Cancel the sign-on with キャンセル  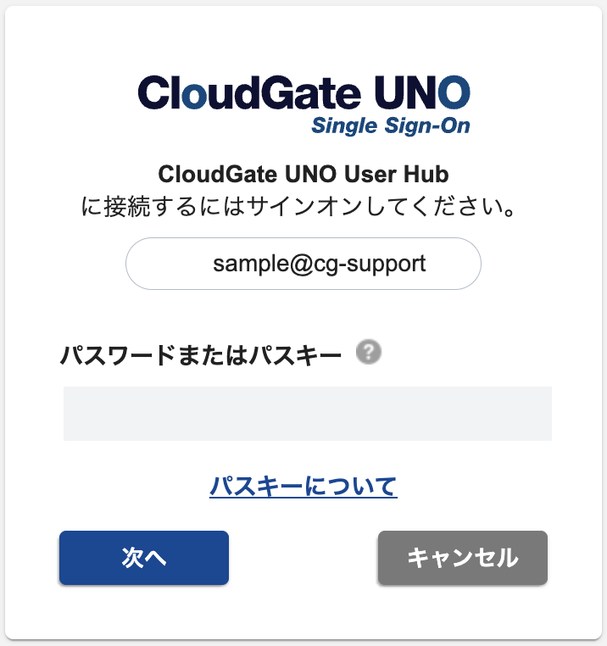pos(463,558)
